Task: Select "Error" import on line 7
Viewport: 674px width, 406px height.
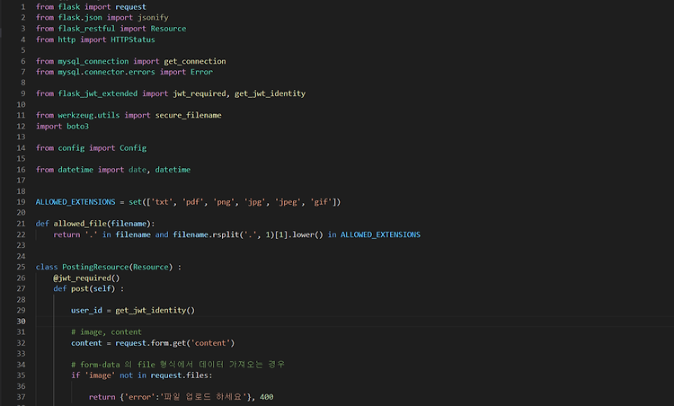Action: pos(201,72)
